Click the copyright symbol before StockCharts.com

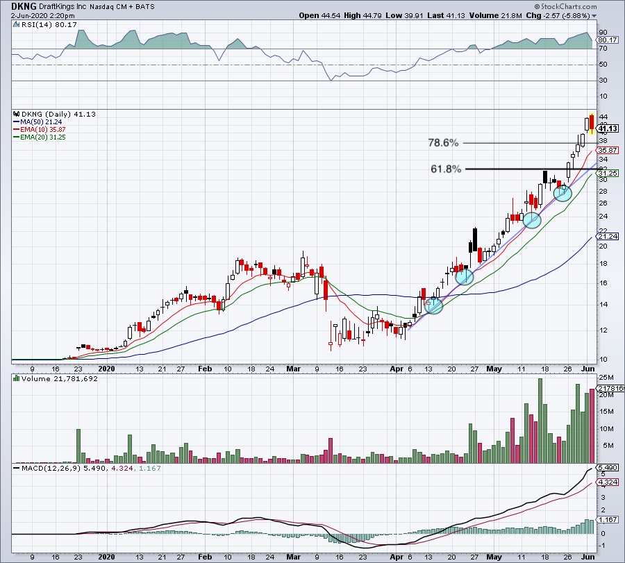537,6
